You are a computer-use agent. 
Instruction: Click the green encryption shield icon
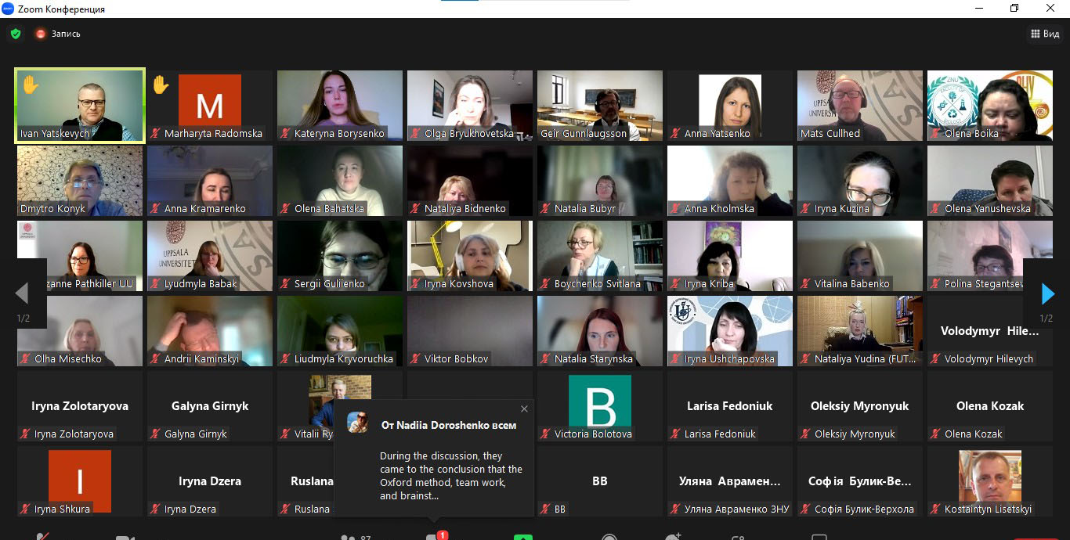15,34
